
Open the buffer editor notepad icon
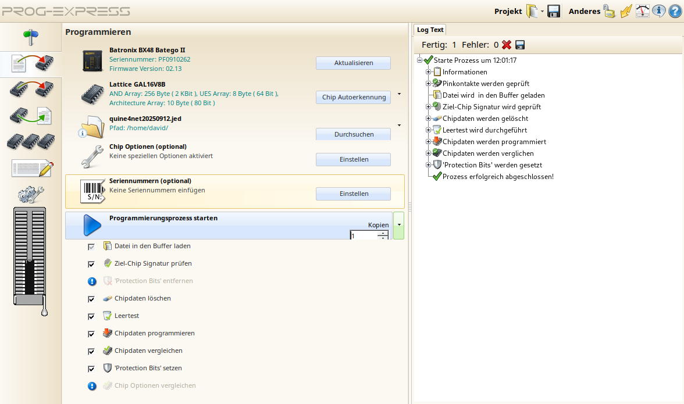click(32, 169)
